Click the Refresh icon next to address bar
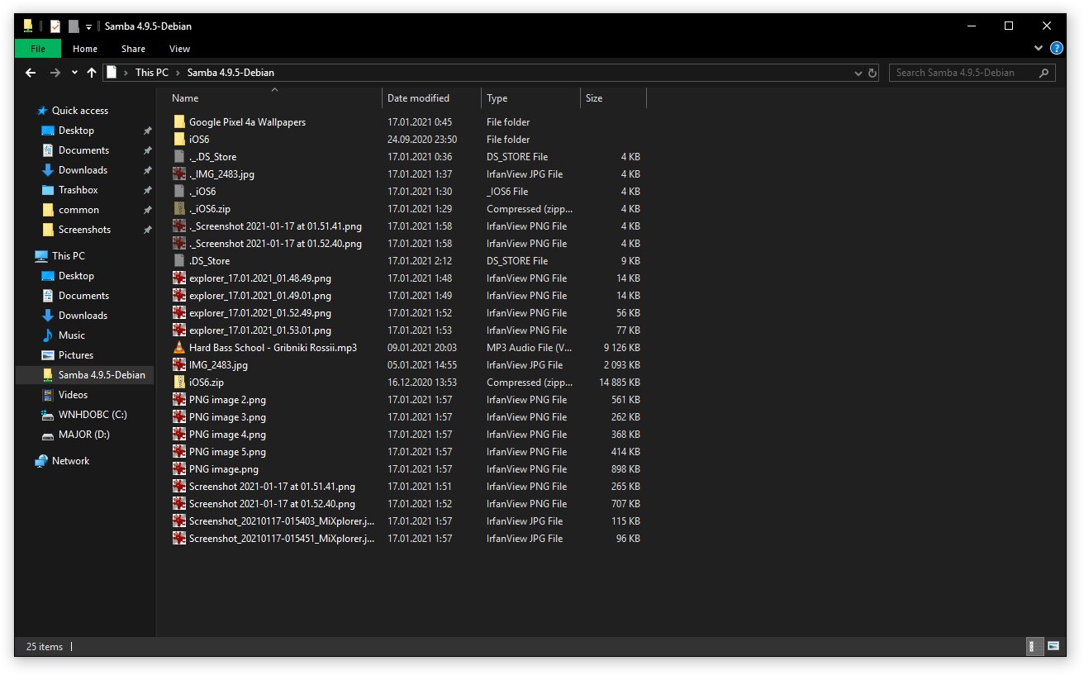 [872, 73]
